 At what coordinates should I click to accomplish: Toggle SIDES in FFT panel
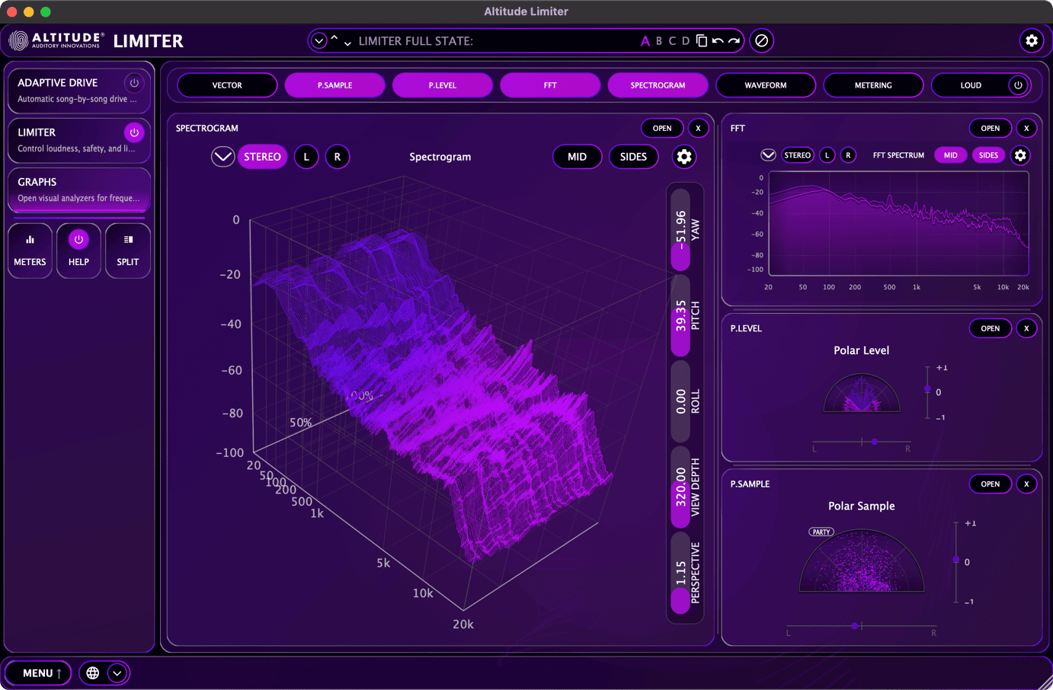pyautogui.click(x=988, y=155)
